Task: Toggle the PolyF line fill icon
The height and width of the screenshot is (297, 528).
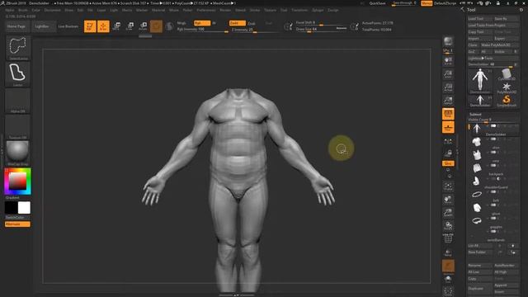Action: click(x=448, y=238)
